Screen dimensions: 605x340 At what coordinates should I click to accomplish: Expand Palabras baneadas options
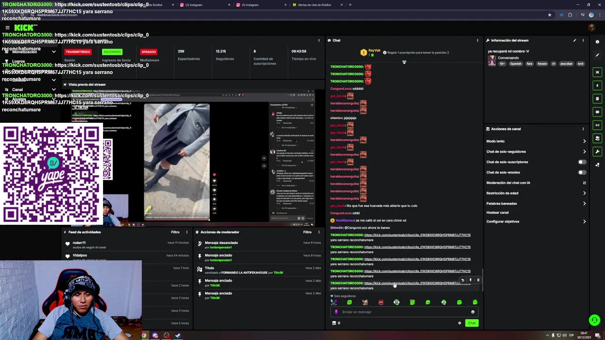pos(584,204)
